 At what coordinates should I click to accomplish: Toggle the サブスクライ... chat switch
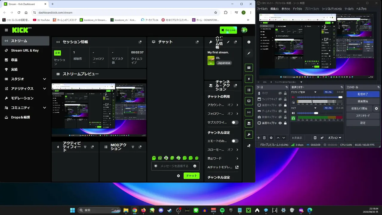(235, 122)
